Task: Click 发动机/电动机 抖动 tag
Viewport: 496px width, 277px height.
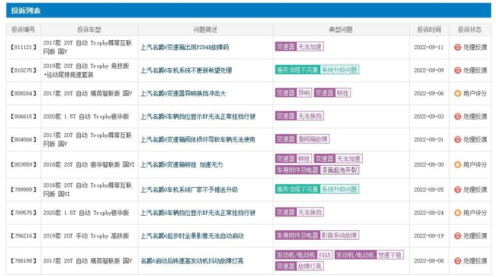Action: 304,255
